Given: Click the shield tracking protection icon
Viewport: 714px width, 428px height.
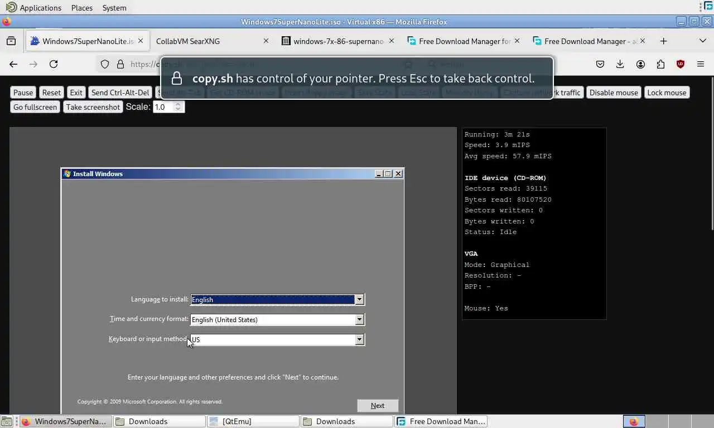Looking at the screenshot, I should pos(105,64).
